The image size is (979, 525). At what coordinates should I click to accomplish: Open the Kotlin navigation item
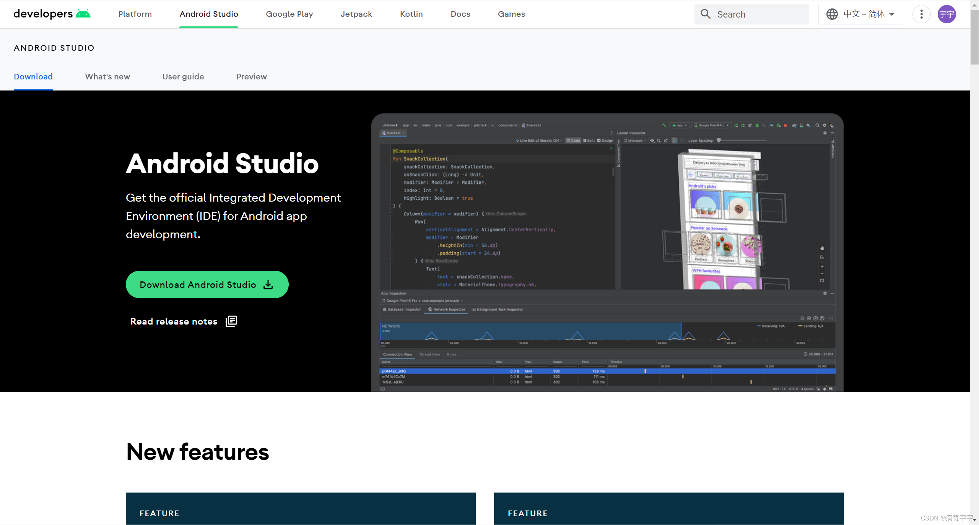411,14
